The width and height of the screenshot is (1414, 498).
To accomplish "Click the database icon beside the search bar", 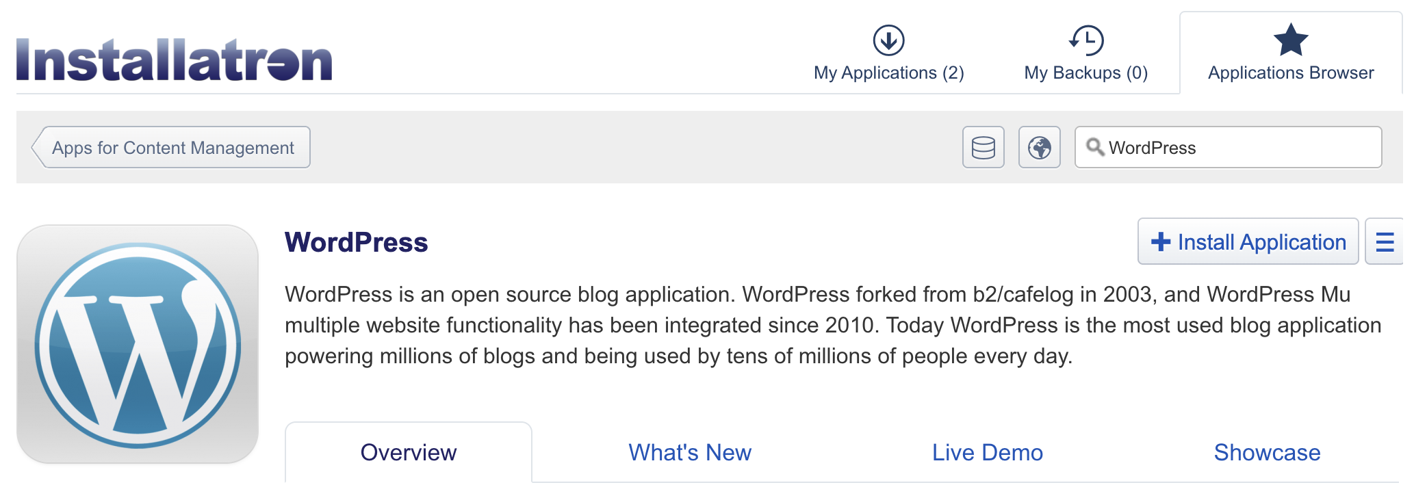I will coord(984,147).
